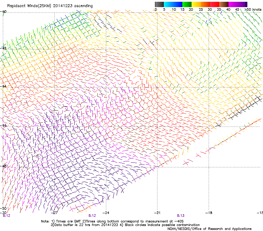Click the '-30' longitude axis label
The image size is (263, 231).
(x=3, y=213)
